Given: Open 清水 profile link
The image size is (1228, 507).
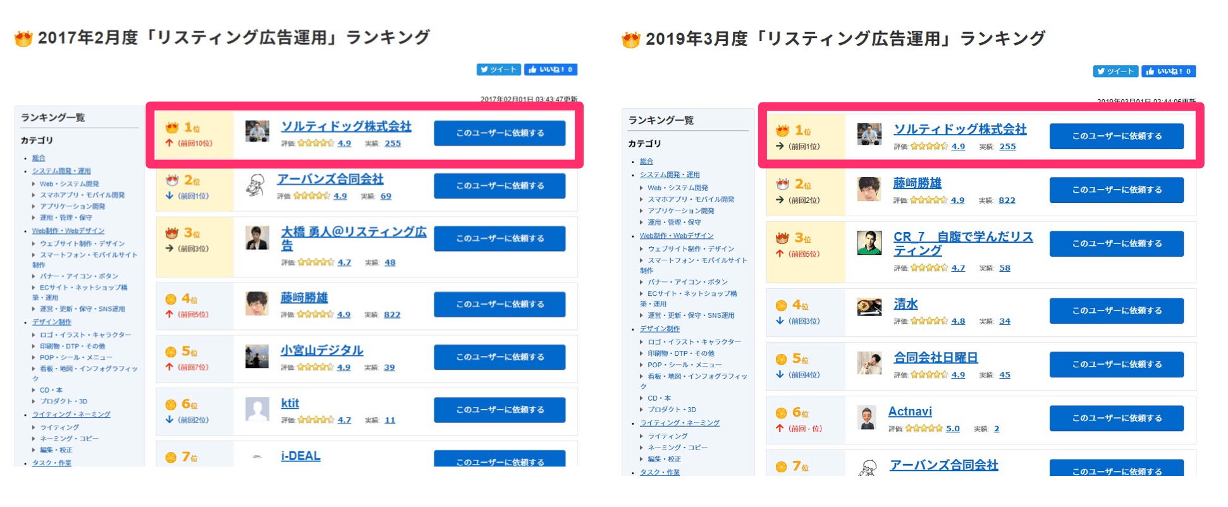Looking at the screenshot, I should 906,304.
